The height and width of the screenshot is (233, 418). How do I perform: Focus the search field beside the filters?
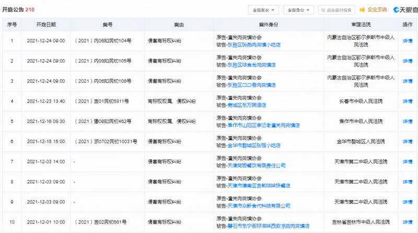tap(336, 10)
